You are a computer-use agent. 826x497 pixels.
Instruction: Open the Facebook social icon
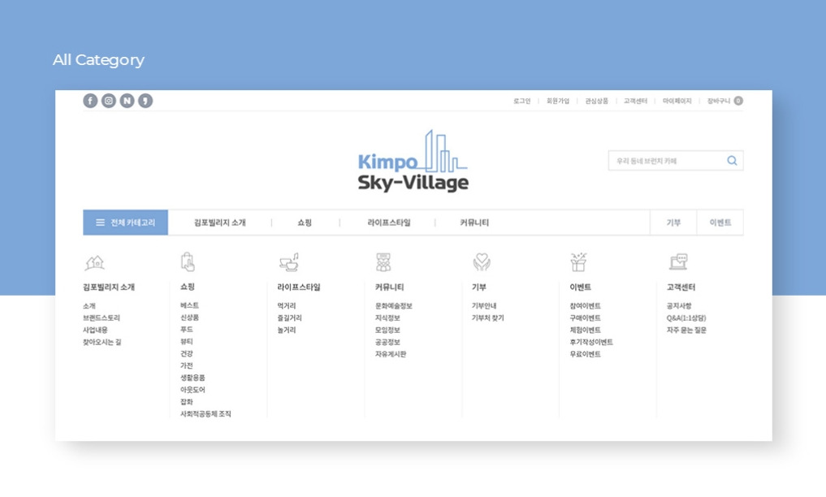(90, 101)
